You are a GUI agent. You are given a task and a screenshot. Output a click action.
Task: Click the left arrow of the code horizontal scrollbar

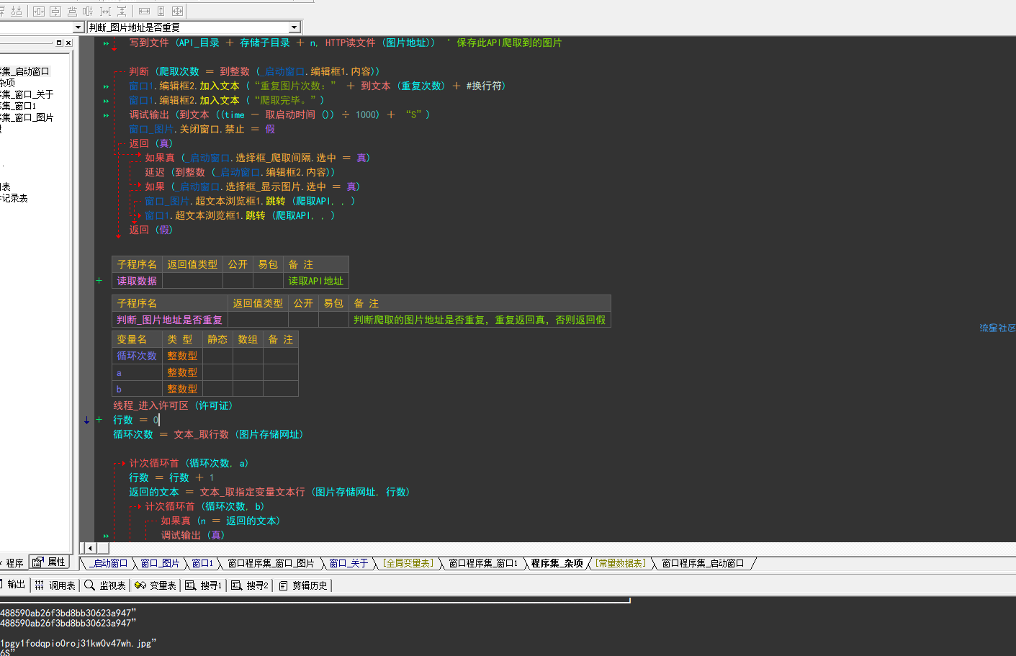pyautogui.click(x=90, y=548)
